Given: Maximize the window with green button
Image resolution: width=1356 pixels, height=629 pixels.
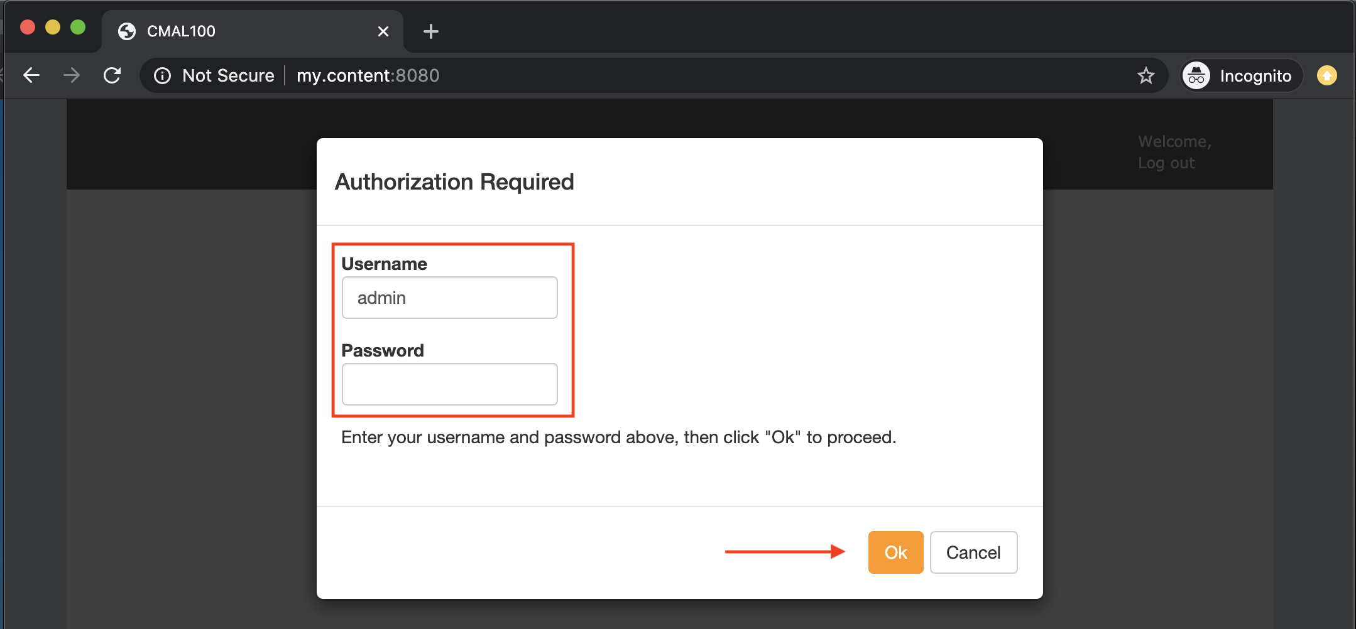Looking at the screenshot, I should pos(78,28).
